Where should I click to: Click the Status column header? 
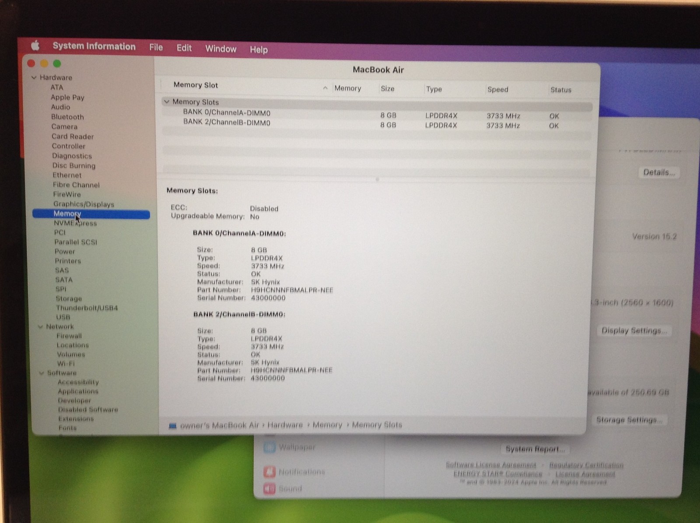point(561,90)
